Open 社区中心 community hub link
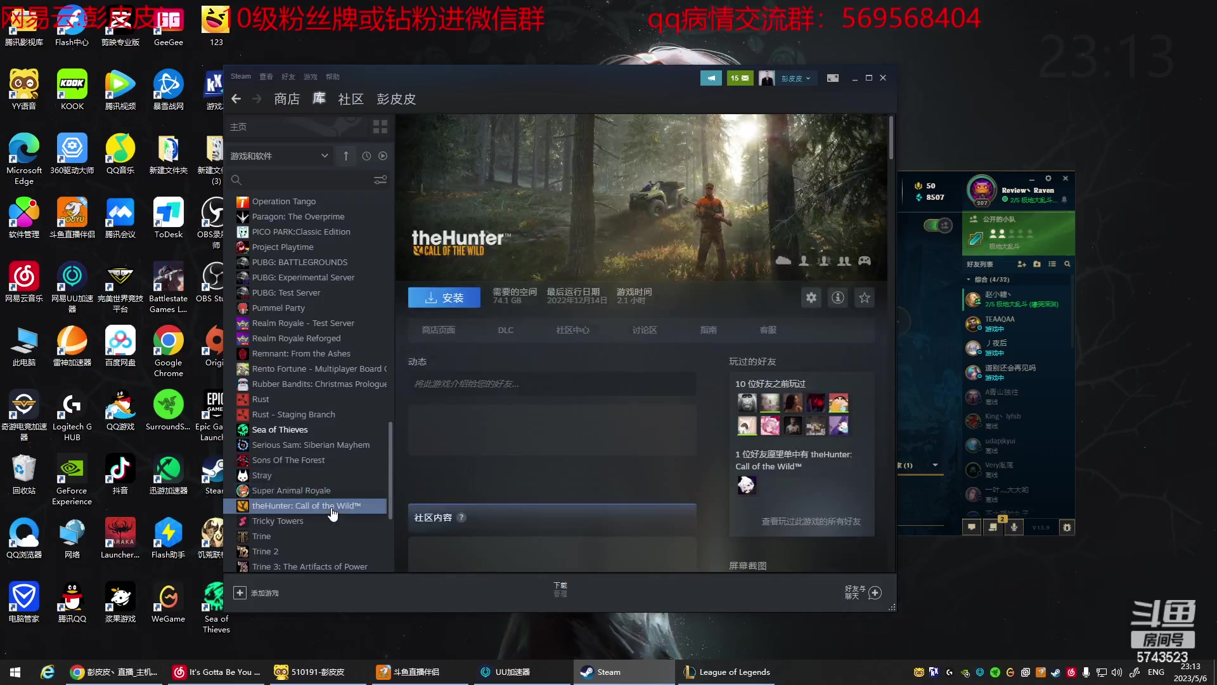This screenshot has height=685, width=1217. pyautogui.click(x=573, y=330)
